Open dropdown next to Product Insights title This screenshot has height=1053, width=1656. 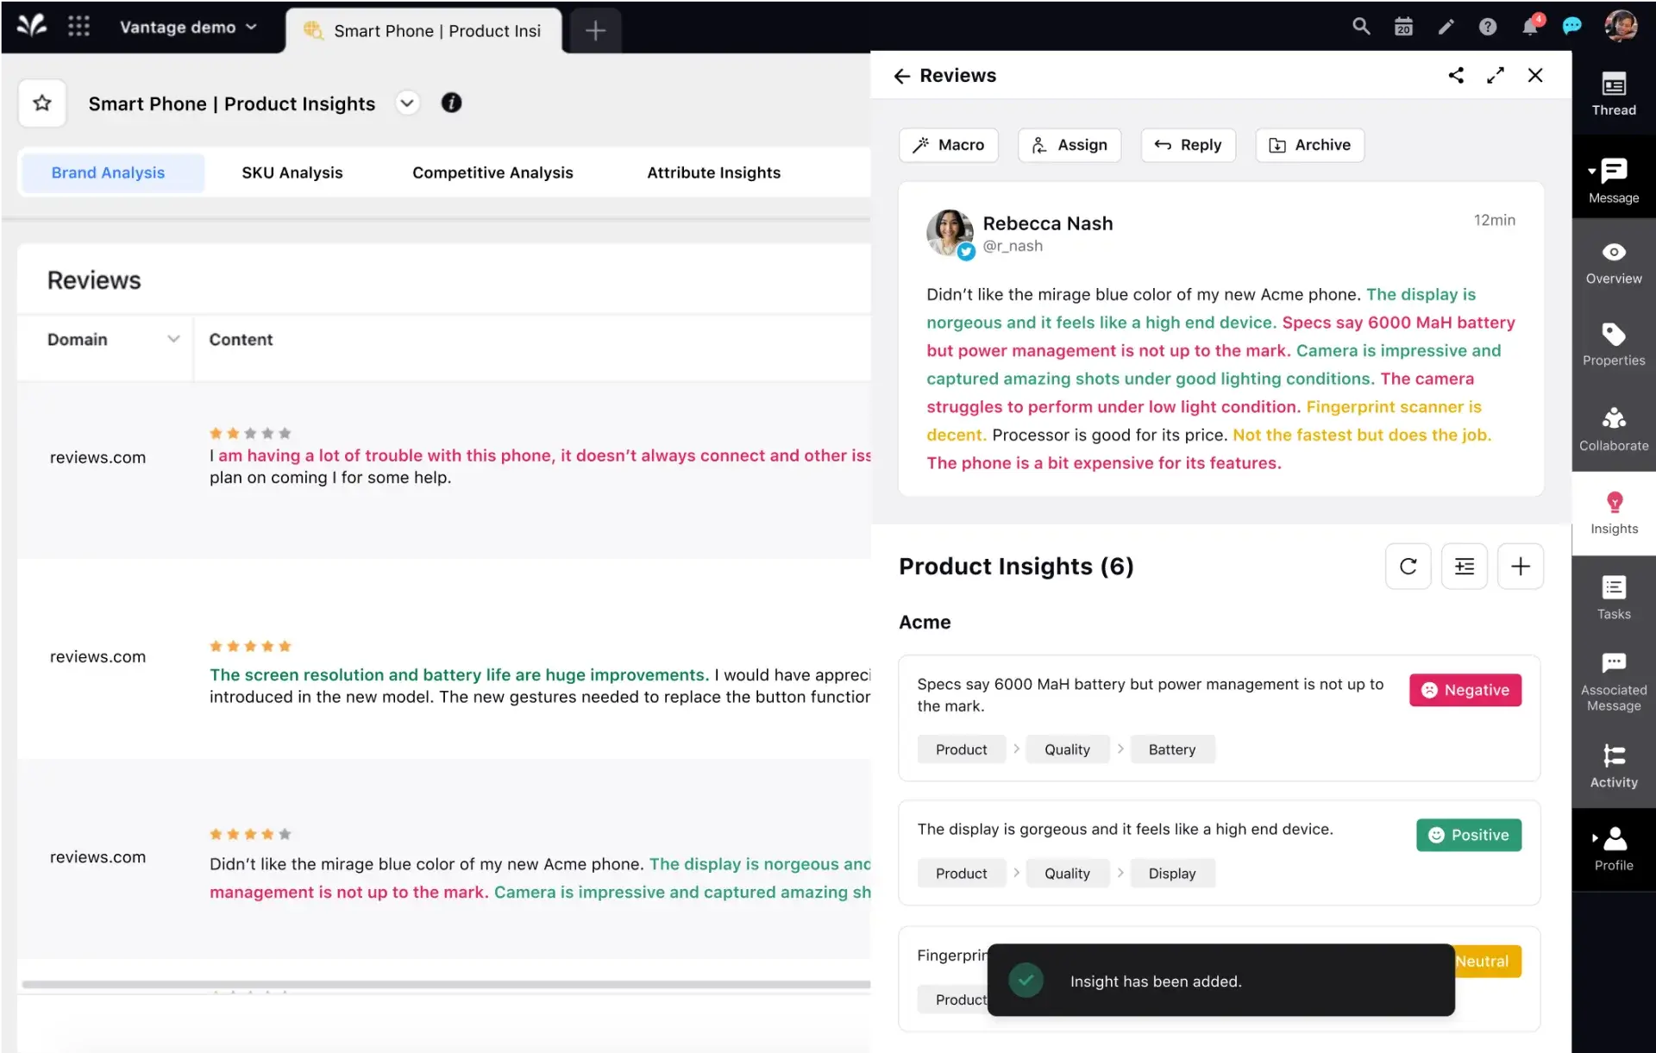point(407,103)
